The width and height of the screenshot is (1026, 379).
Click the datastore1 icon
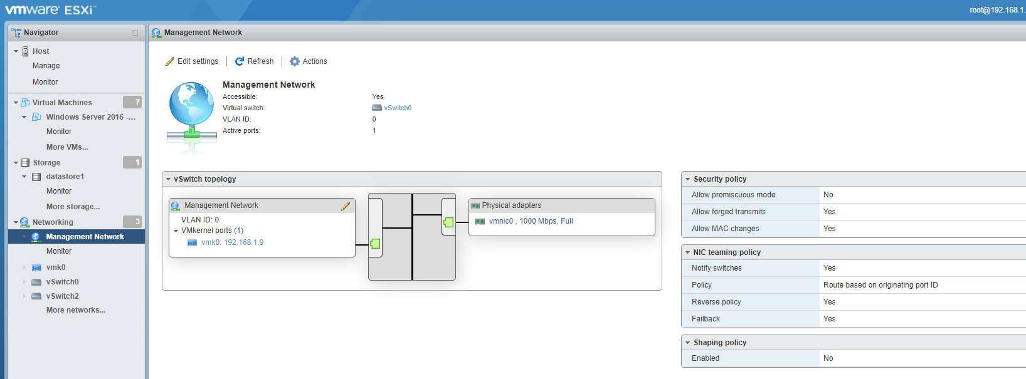[36, 177]
